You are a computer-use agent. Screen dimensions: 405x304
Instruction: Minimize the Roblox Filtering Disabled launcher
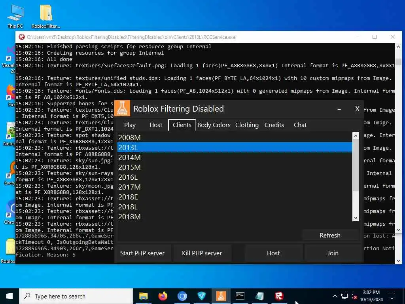click(339, 109)
